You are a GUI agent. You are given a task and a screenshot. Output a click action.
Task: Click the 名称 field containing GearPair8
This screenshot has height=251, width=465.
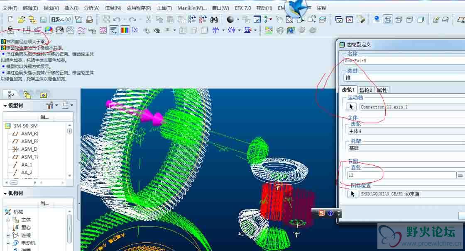point(404,60)
